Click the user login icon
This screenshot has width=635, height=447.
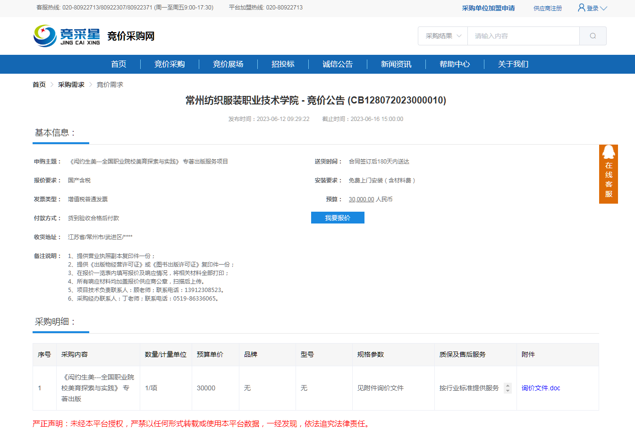(582, 8)
